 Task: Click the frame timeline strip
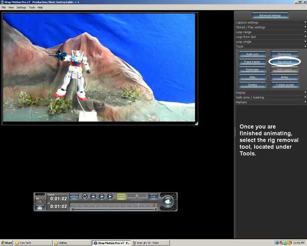[x=113, y=205]
